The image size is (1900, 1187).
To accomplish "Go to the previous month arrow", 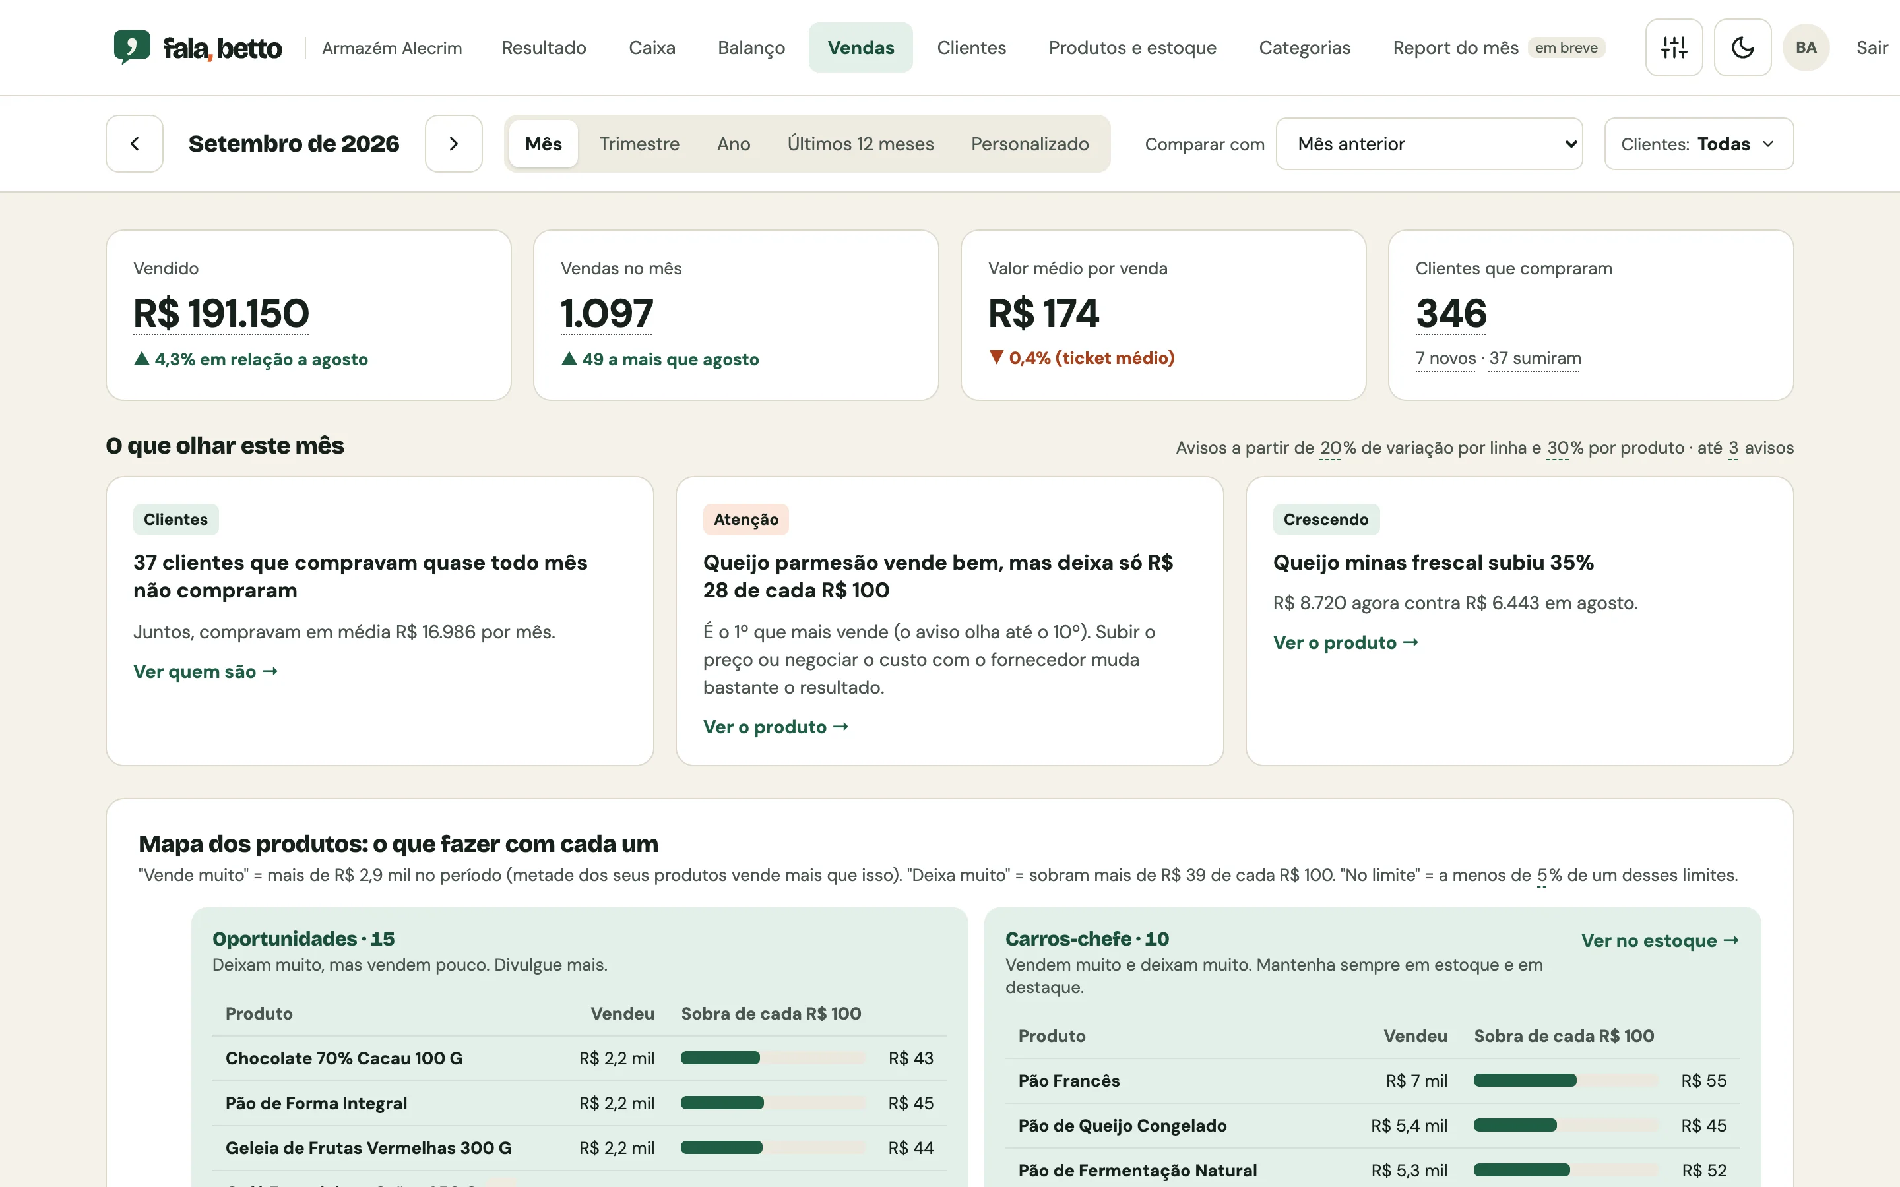I will [135, 144].
